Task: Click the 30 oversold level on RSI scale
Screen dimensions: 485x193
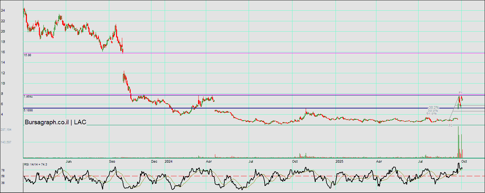Action: pyautogui.click(x=3, y=183)
